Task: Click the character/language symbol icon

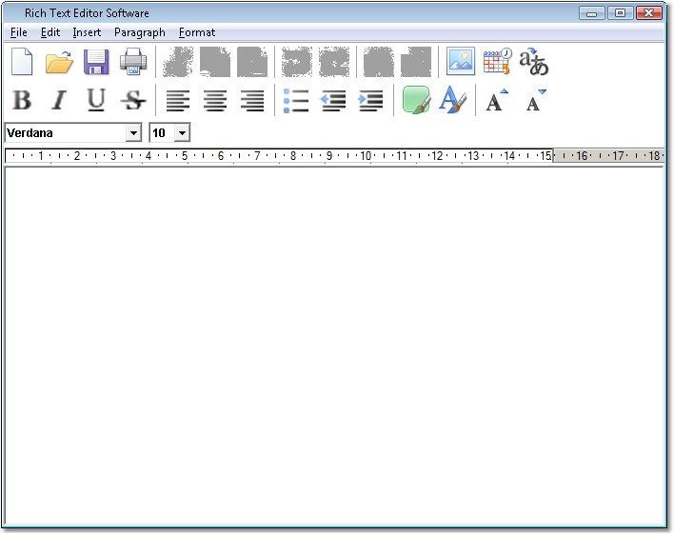Action: (x=534, y=62)
